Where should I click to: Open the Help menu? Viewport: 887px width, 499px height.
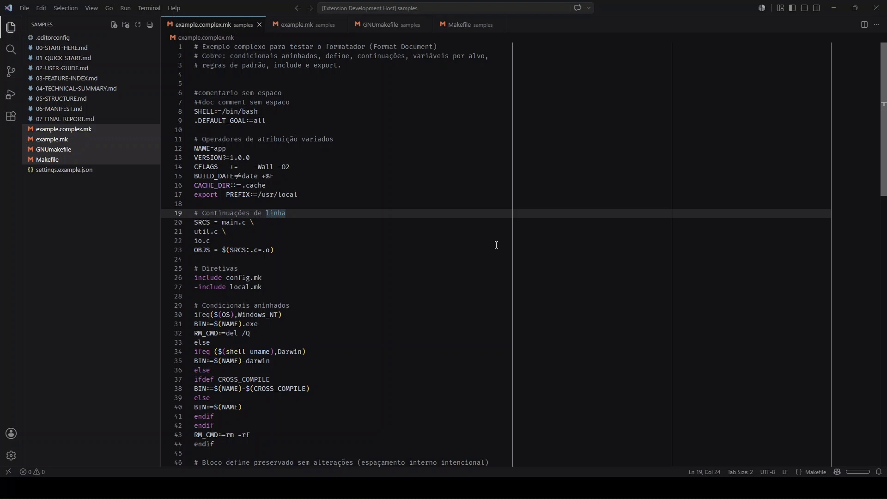point(174,8)
